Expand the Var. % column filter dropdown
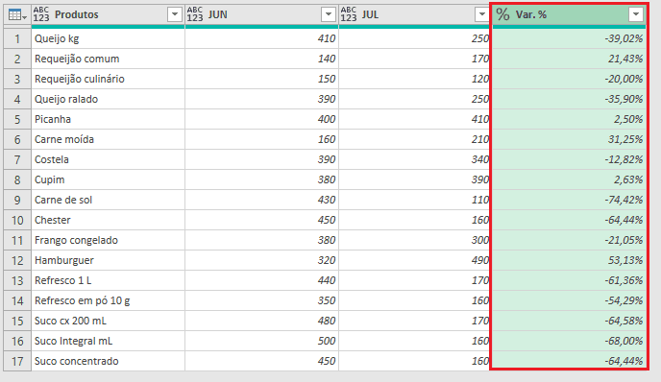Screen dimensions: 661x382 tap(636, 14)
